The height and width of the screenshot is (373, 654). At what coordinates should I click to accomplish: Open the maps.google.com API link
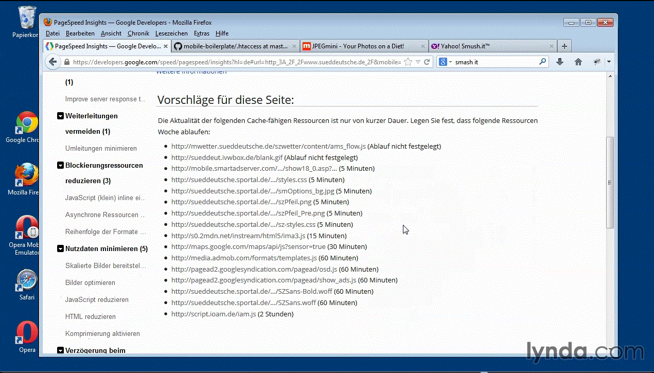coord(249,246)
